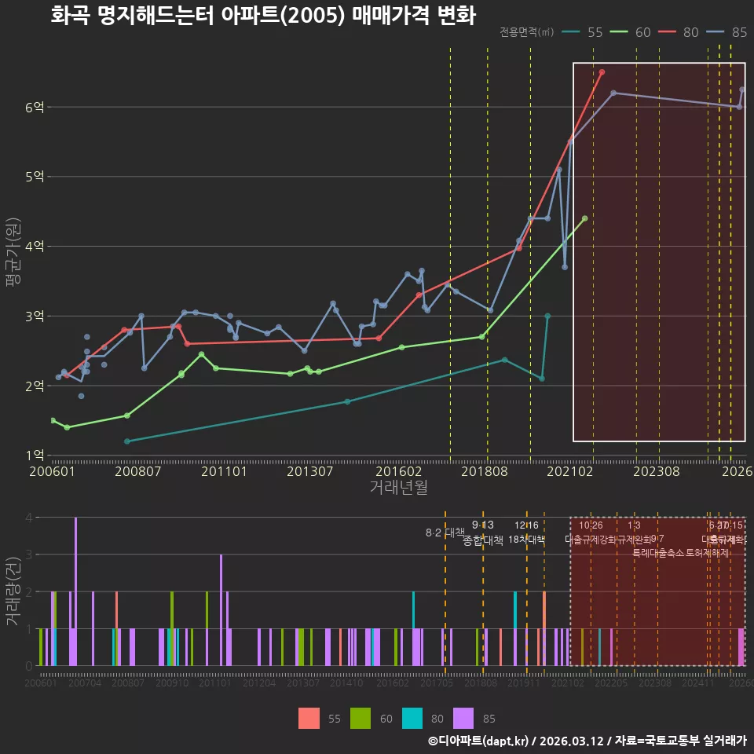Click the green 60 line's first data point
Viewport: 754px width, 754px height.
(x=53, y=420)
